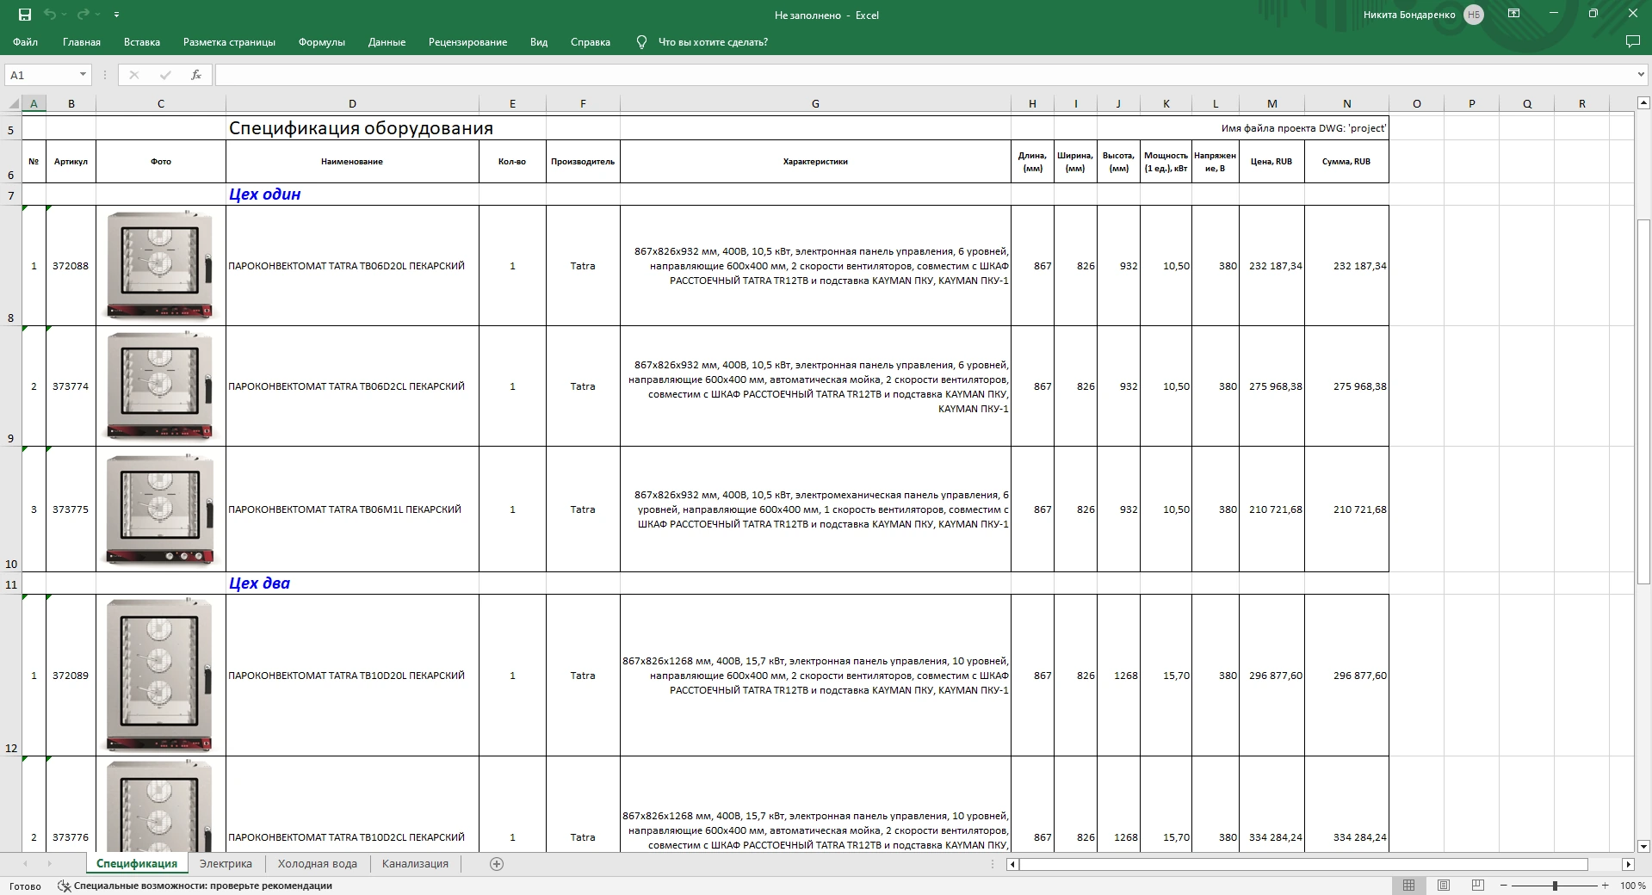
Task: Open the Quick Access Toolbar customize arrow
Action: tap(116, 15)
